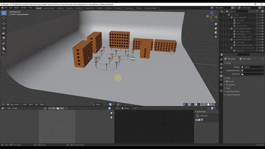
Task: Toggle snapping magnet in viewport header
Action: (110, 104)
